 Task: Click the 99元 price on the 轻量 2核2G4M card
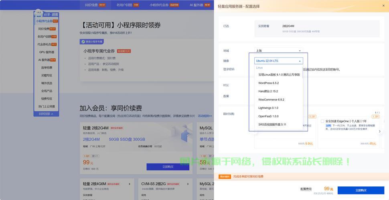(x=88, y=162)
